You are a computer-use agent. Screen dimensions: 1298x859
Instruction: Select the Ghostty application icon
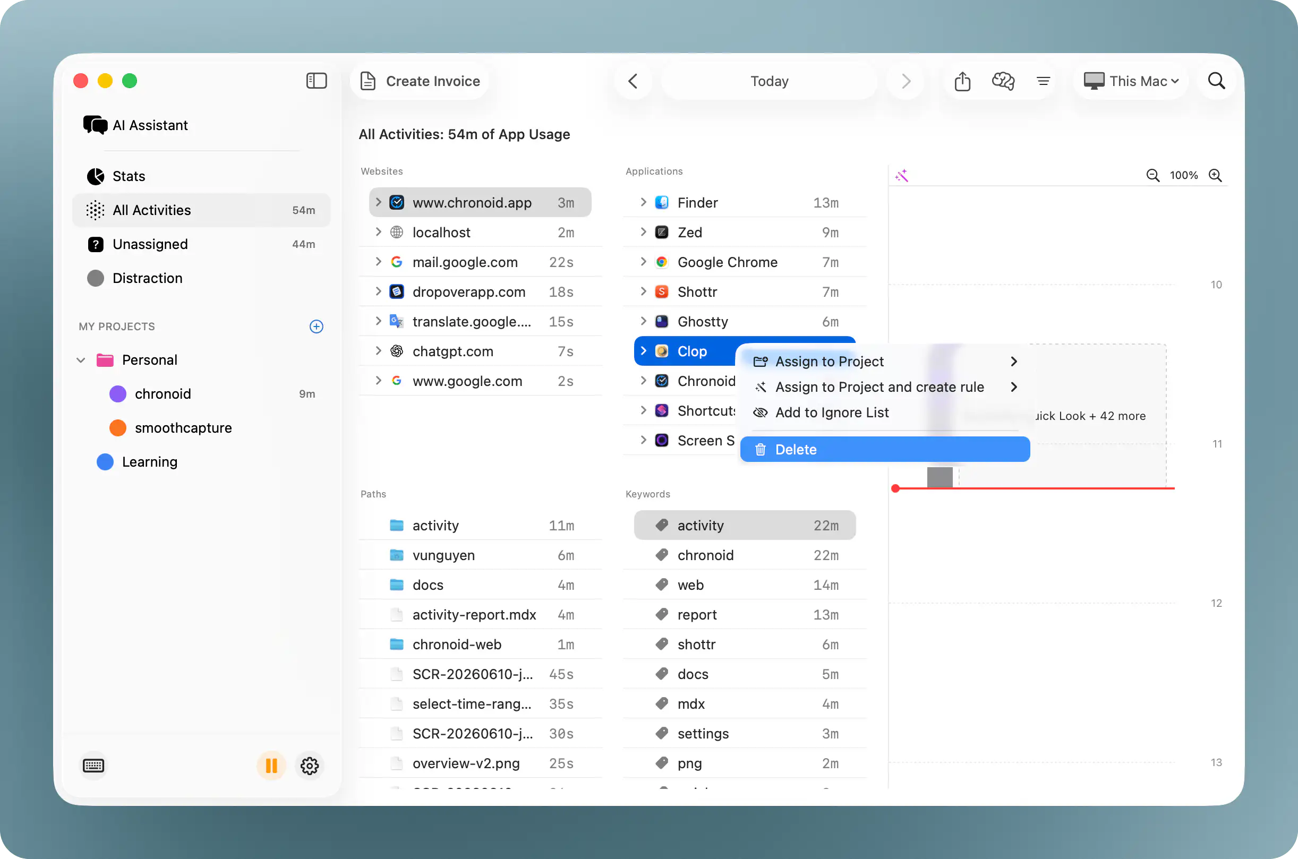(662, 322)
